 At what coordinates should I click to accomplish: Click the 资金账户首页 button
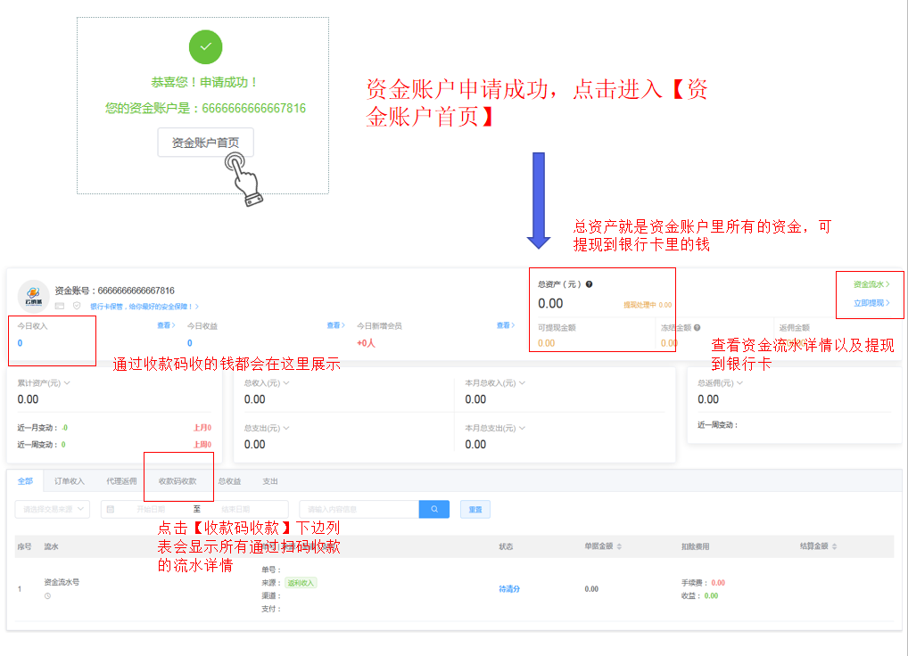[x=205, y=143]
